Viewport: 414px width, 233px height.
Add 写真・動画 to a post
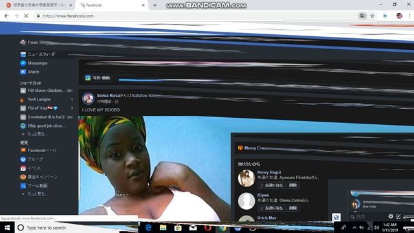(98, 78)
